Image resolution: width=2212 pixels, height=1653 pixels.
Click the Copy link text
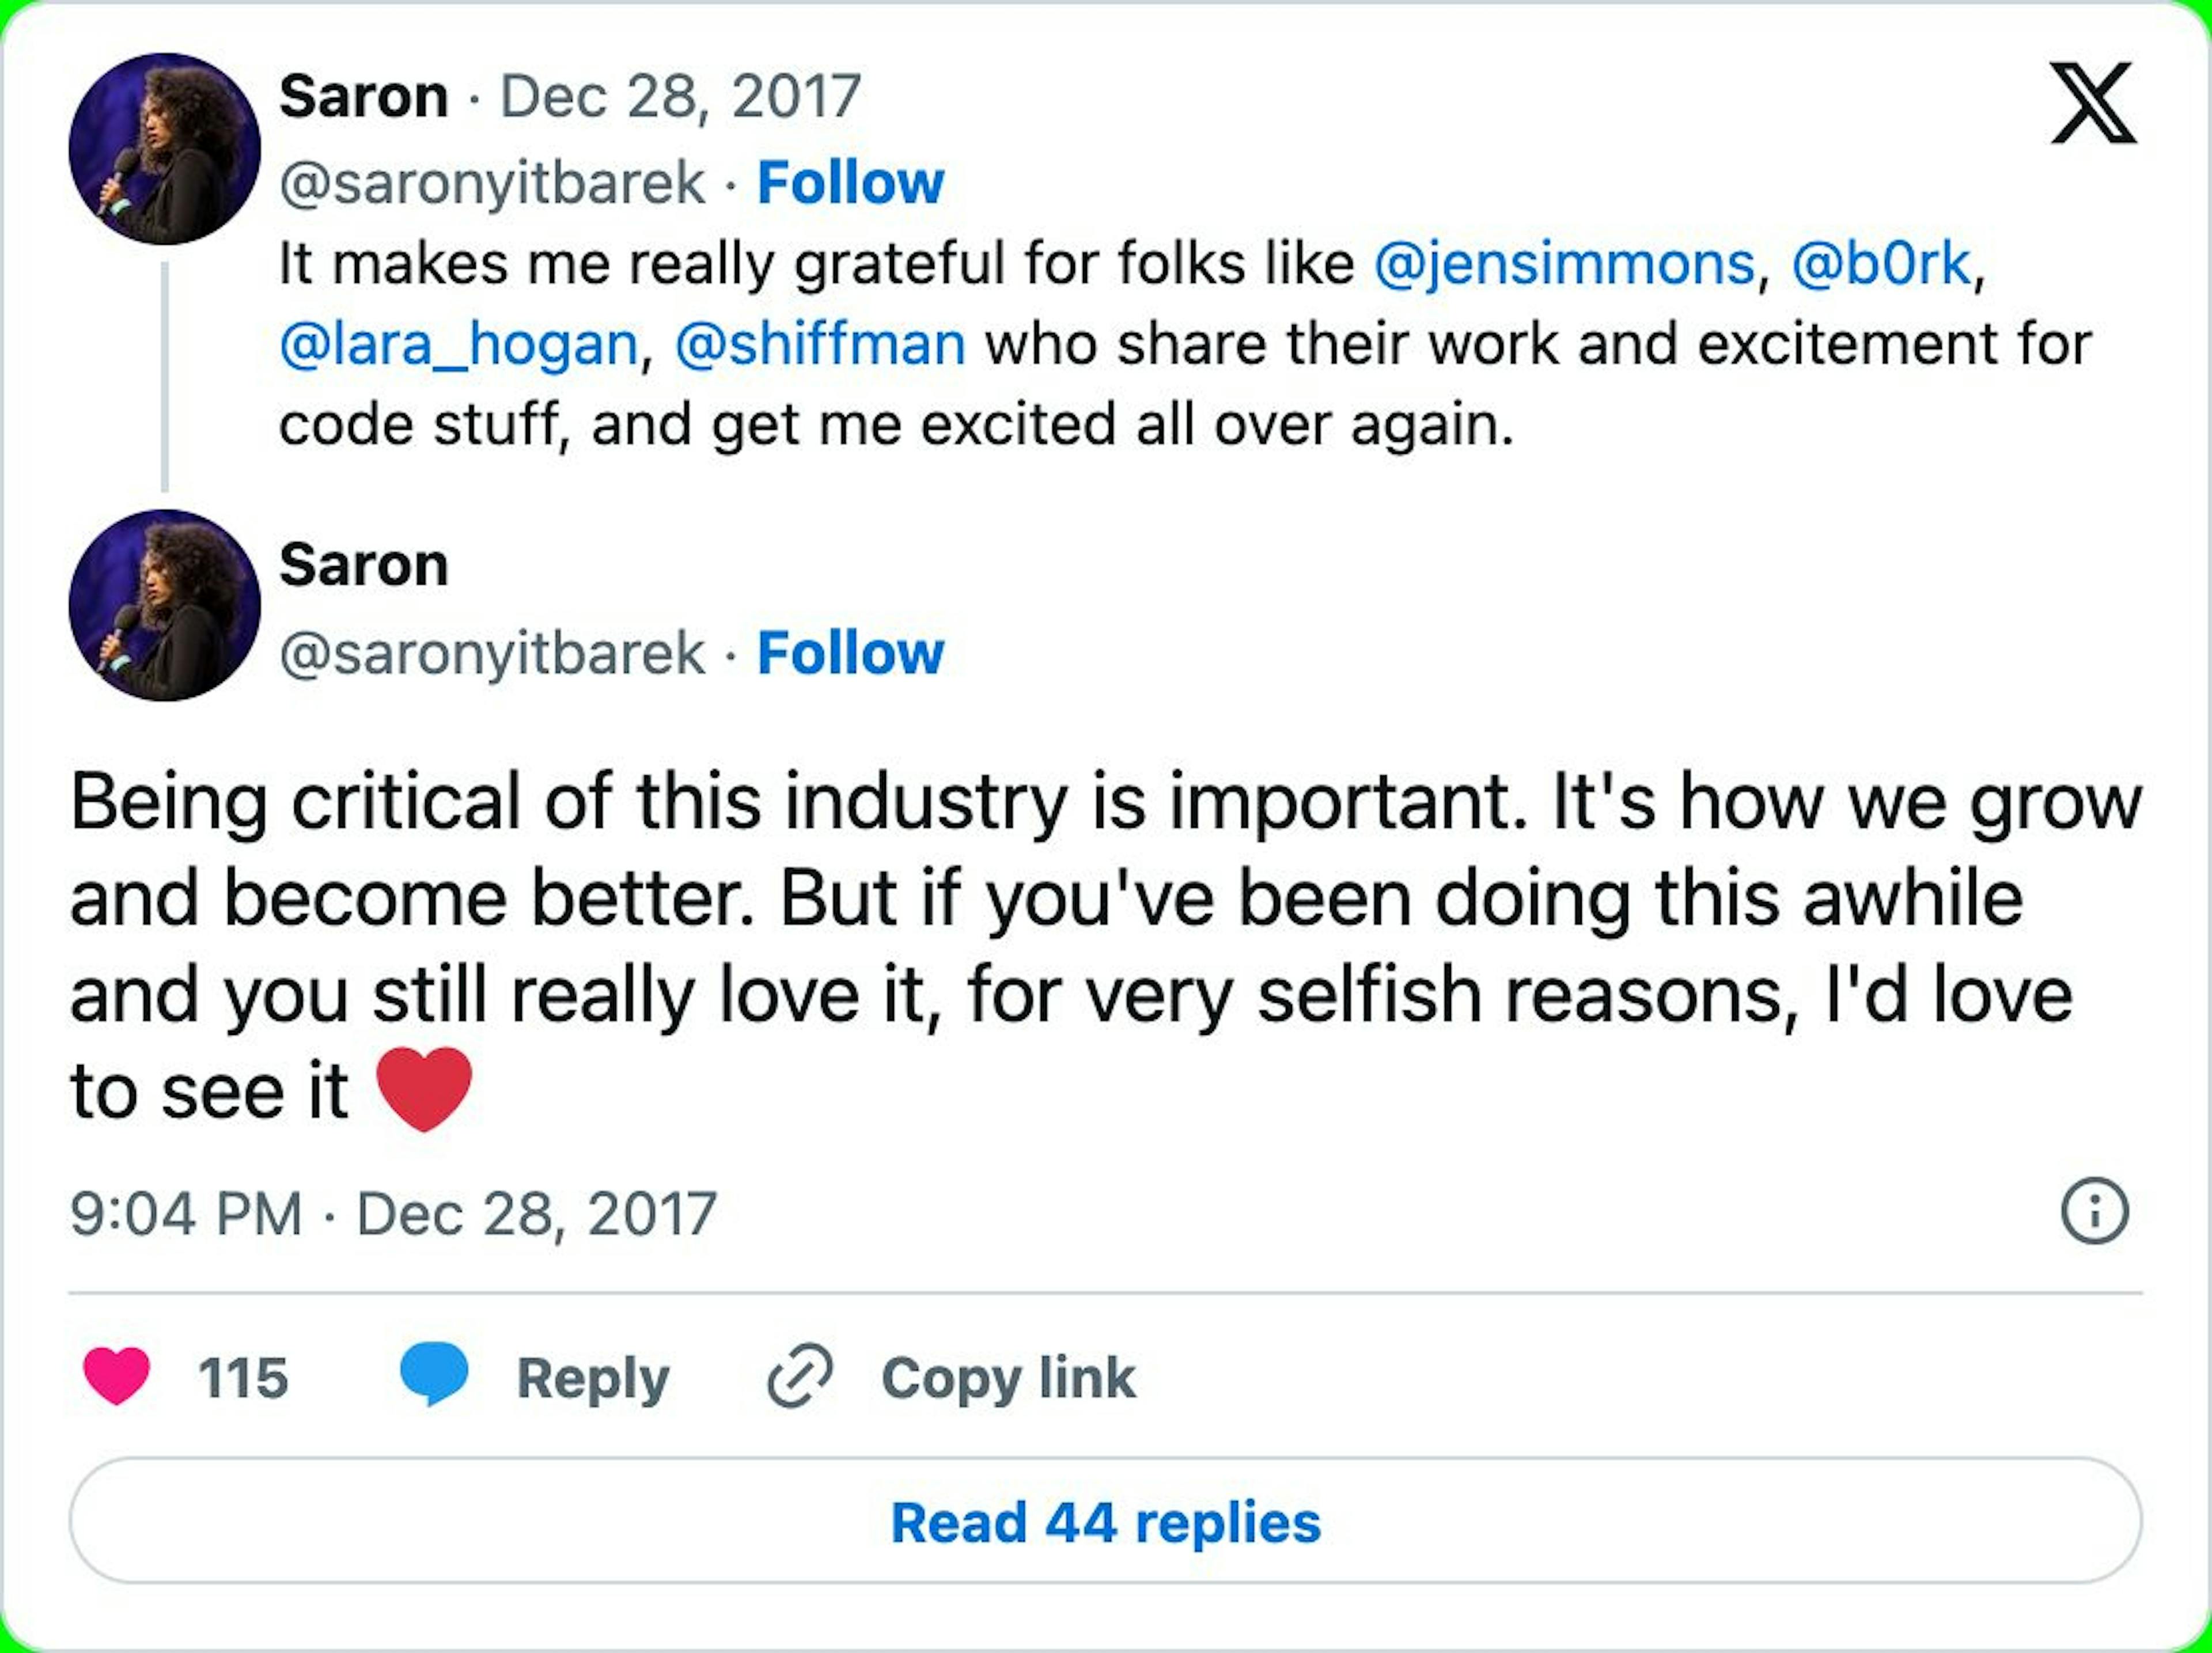coord(1008,1378)
